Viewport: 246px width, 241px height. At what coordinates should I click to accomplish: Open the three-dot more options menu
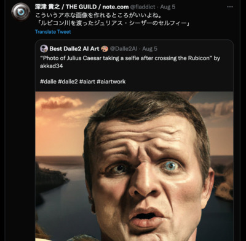coord(230,7)
